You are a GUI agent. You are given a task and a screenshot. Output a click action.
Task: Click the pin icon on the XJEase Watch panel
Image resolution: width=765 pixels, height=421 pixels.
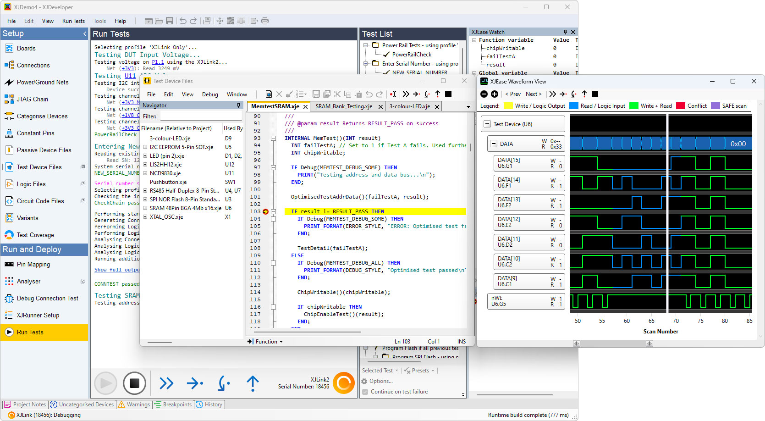pos(566,32)
